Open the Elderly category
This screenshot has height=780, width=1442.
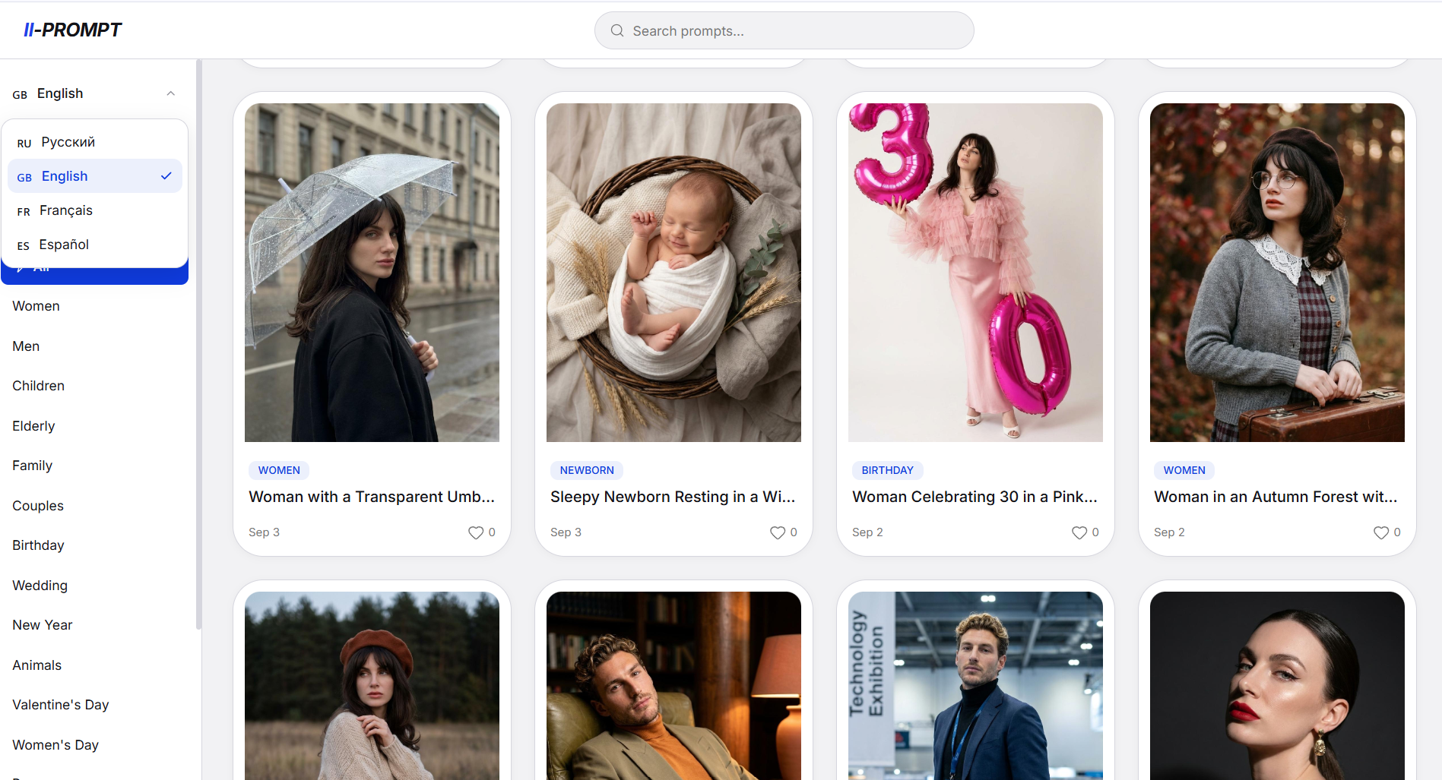(33, 426)
